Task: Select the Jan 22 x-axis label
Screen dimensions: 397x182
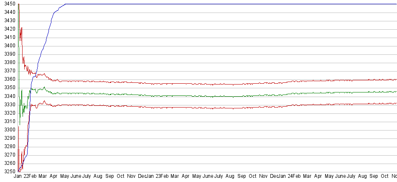Action: pos(21,177)
